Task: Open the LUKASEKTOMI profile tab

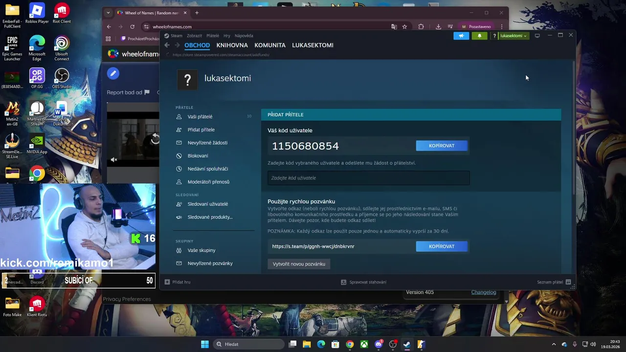Action: [x=313, y=45]
